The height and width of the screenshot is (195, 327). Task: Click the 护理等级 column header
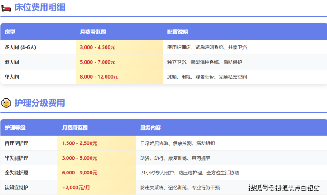pos(15,127)
